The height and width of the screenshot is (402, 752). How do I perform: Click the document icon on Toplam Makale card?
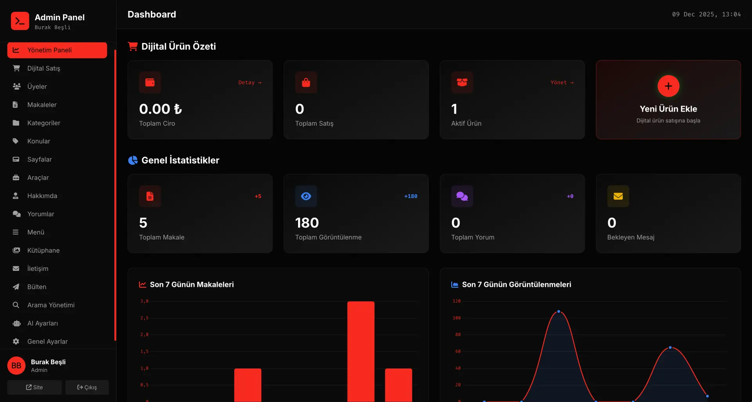pyautogui.click(x=150, y=196)
